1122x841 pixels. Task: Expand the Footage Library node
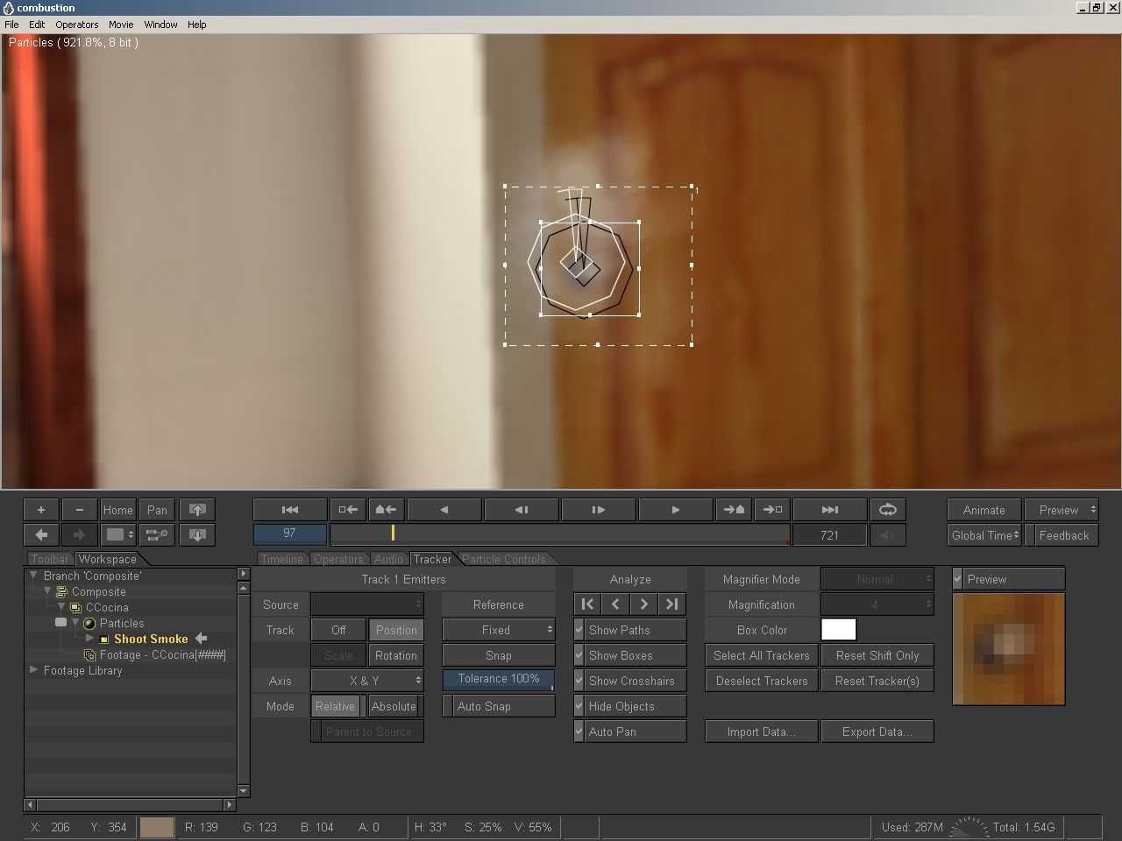pos(33,670)
